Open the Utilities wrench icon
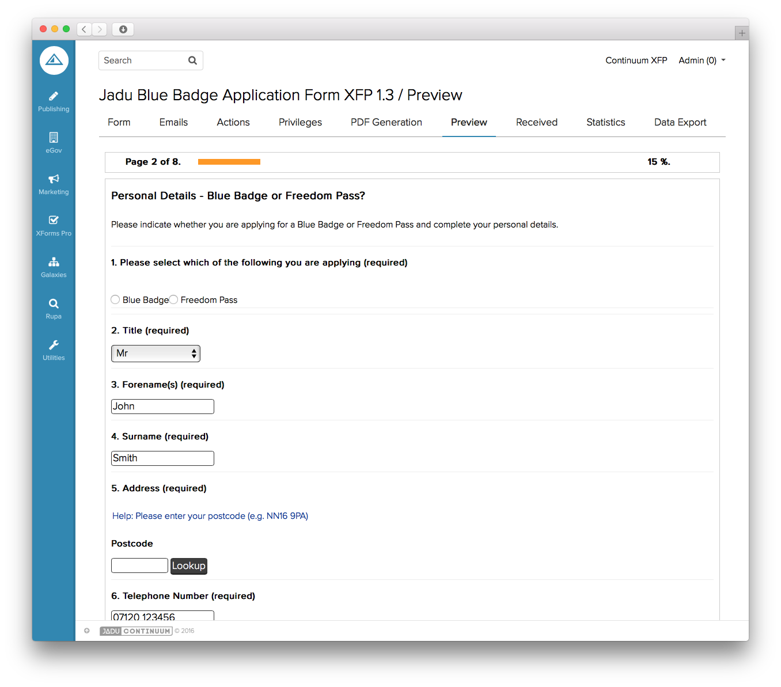Viewport: 781px width, 687px height. (54, 345)
